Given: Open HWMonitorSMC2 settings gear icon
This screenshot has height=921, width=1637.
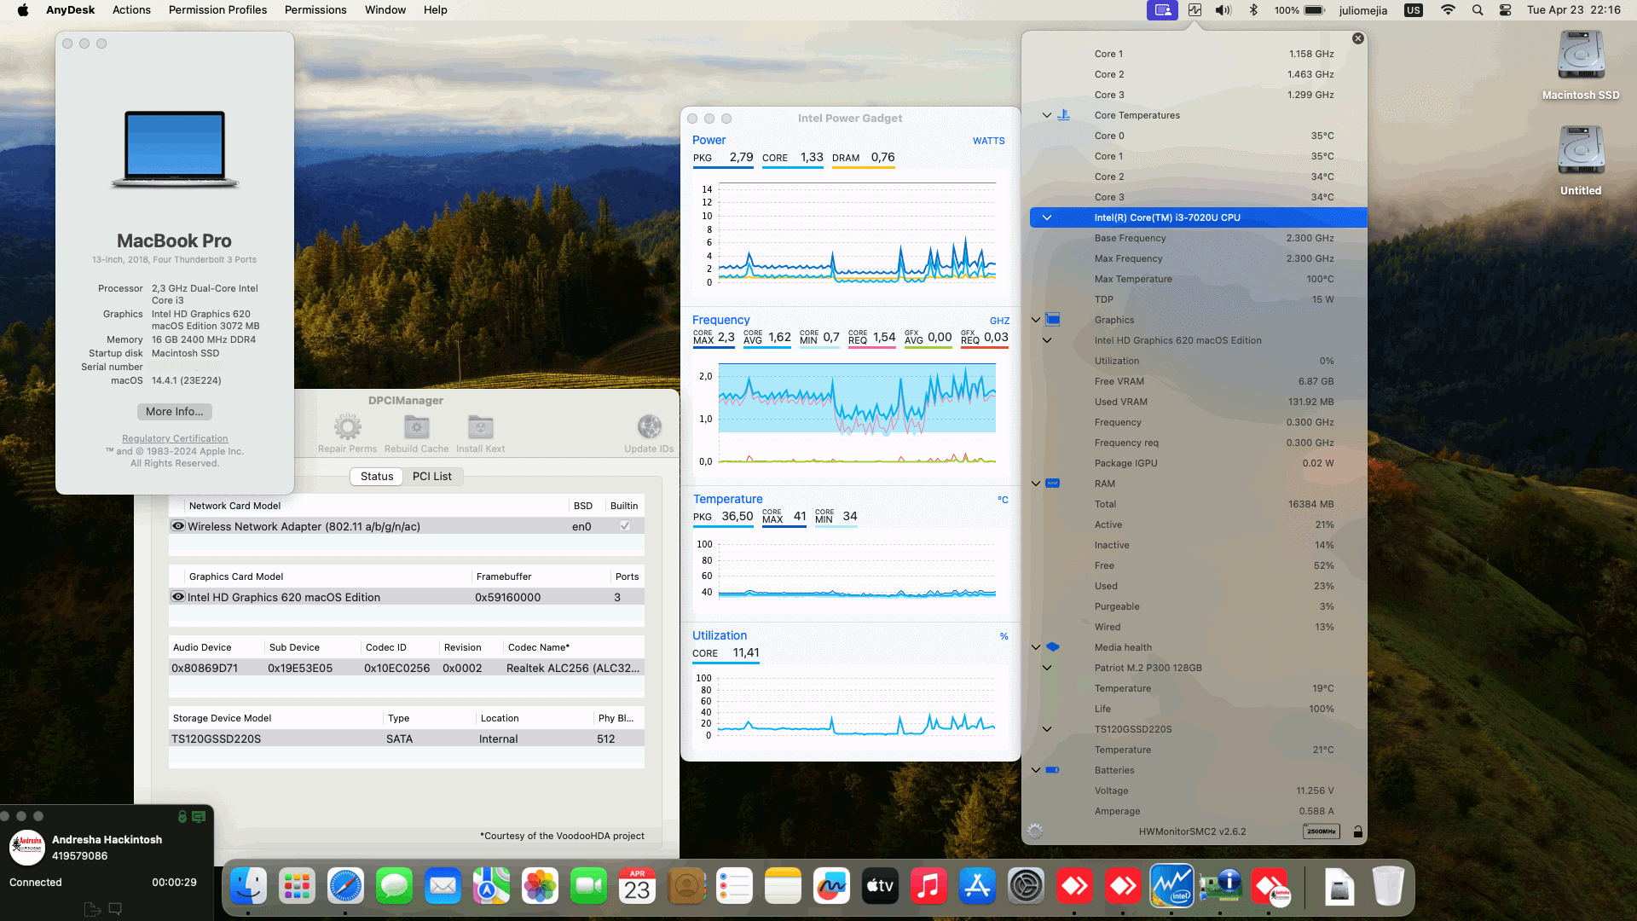Looking at the screenshot, I should 1035,831.
